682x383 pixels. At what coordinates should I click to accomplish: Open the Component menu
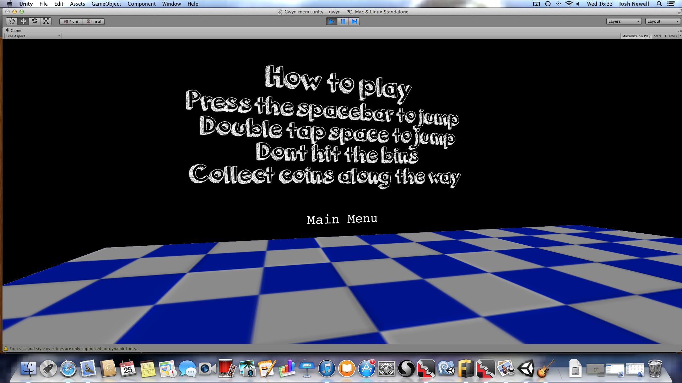(x=141, y=4)
